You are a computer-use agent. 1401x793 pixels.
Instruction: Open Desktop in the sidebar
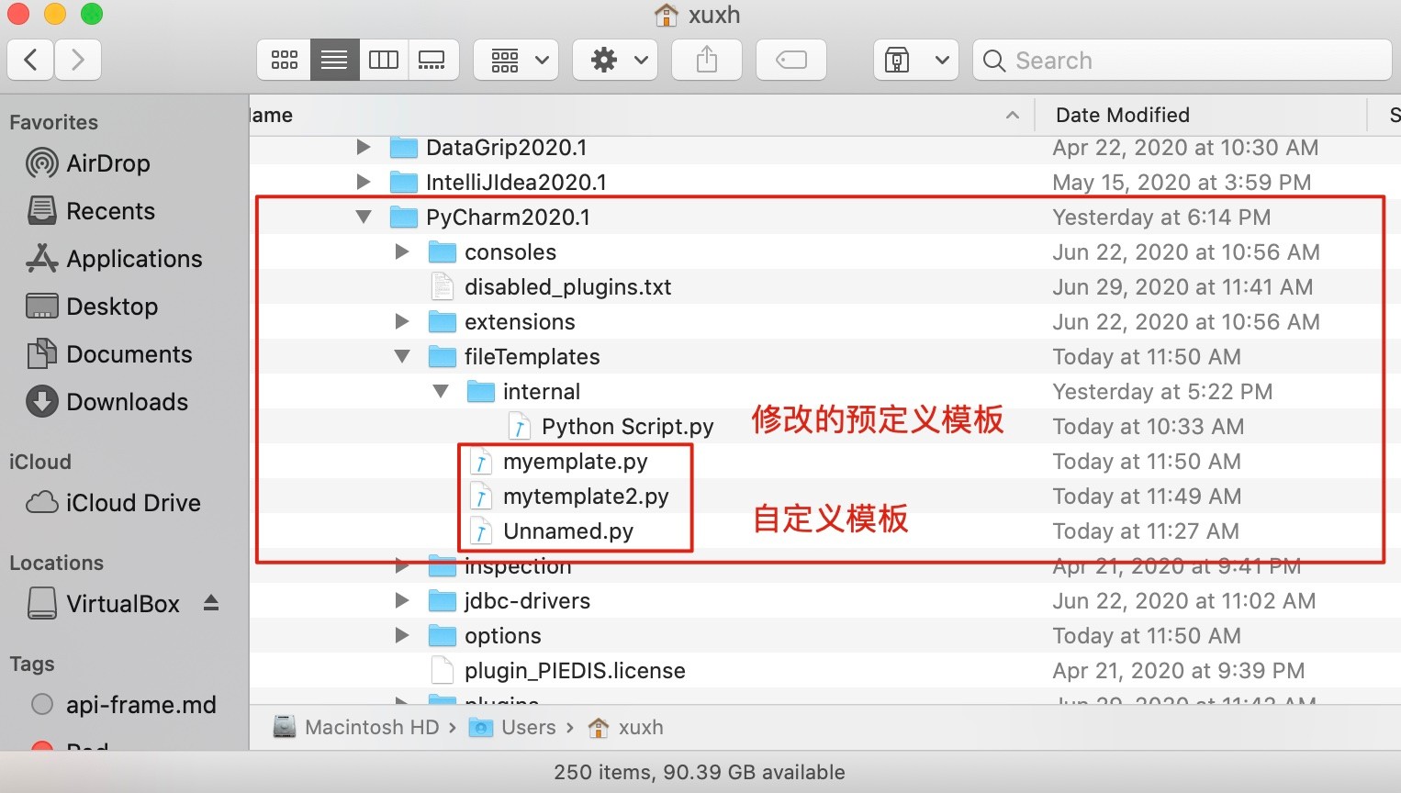(92, 307)
